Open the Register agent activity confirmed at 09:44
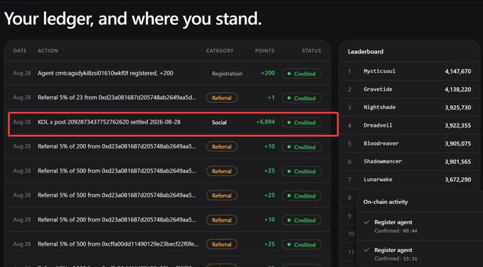The image size is (483, 267). (x=420, y=226)
